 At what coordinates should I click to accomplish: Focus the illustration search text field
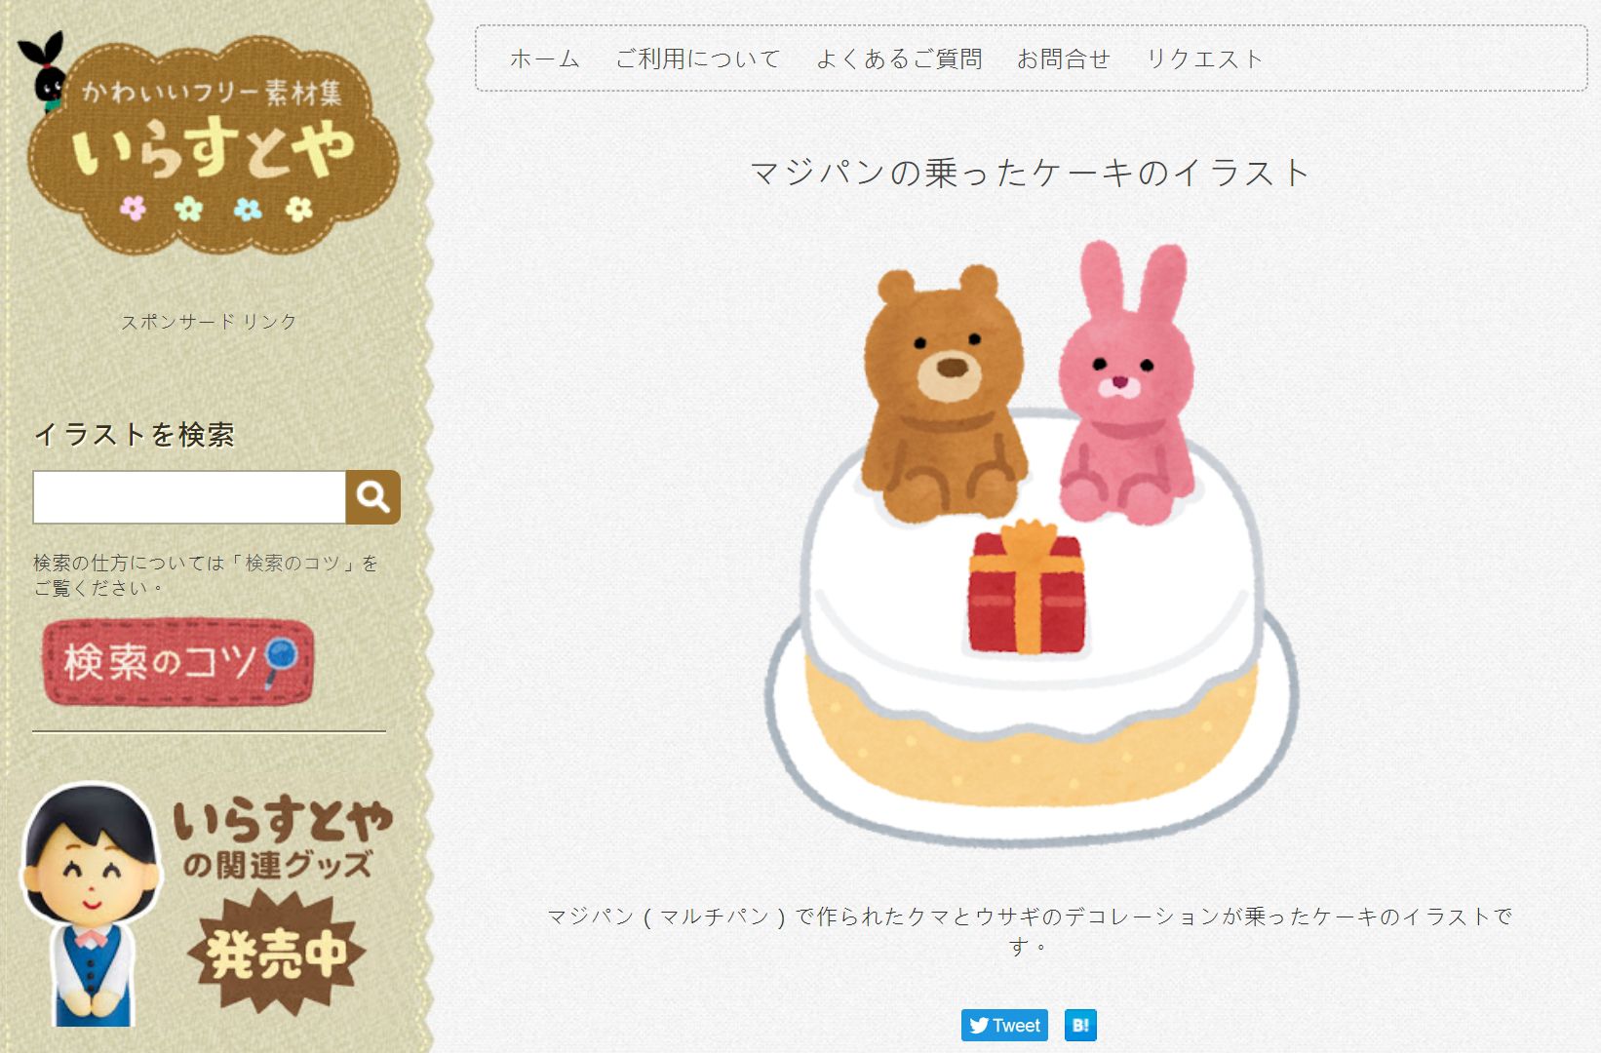pyautogui.click(x=189, y=497)
